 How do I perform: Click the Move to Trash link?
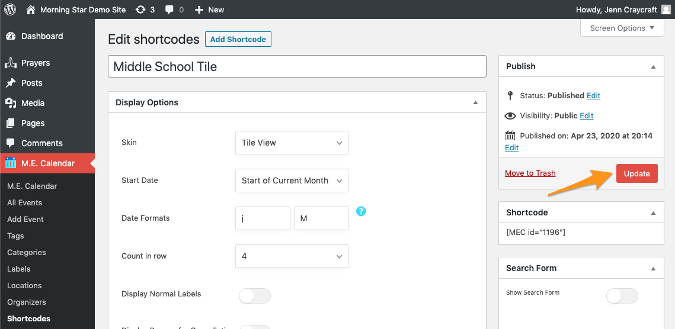(x=530, y=173)
